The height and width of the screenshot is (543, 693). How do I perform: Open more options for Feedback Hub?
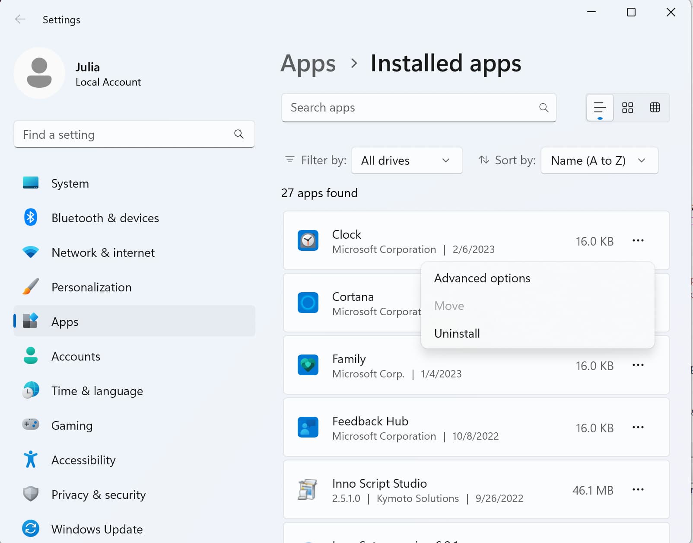638,428
